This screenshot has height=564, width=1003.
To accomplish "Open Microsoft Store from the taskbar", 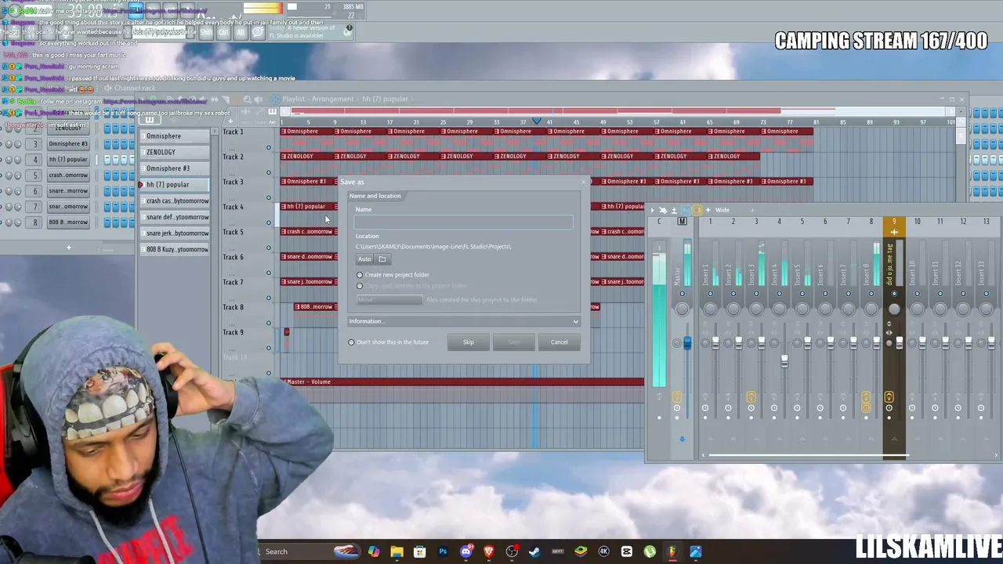I will click(x=420, y=551).
